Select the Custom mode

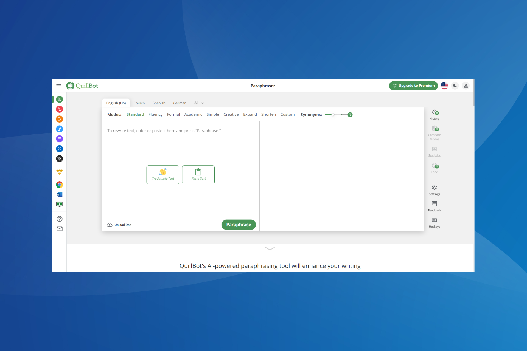[x=287, y=114]
